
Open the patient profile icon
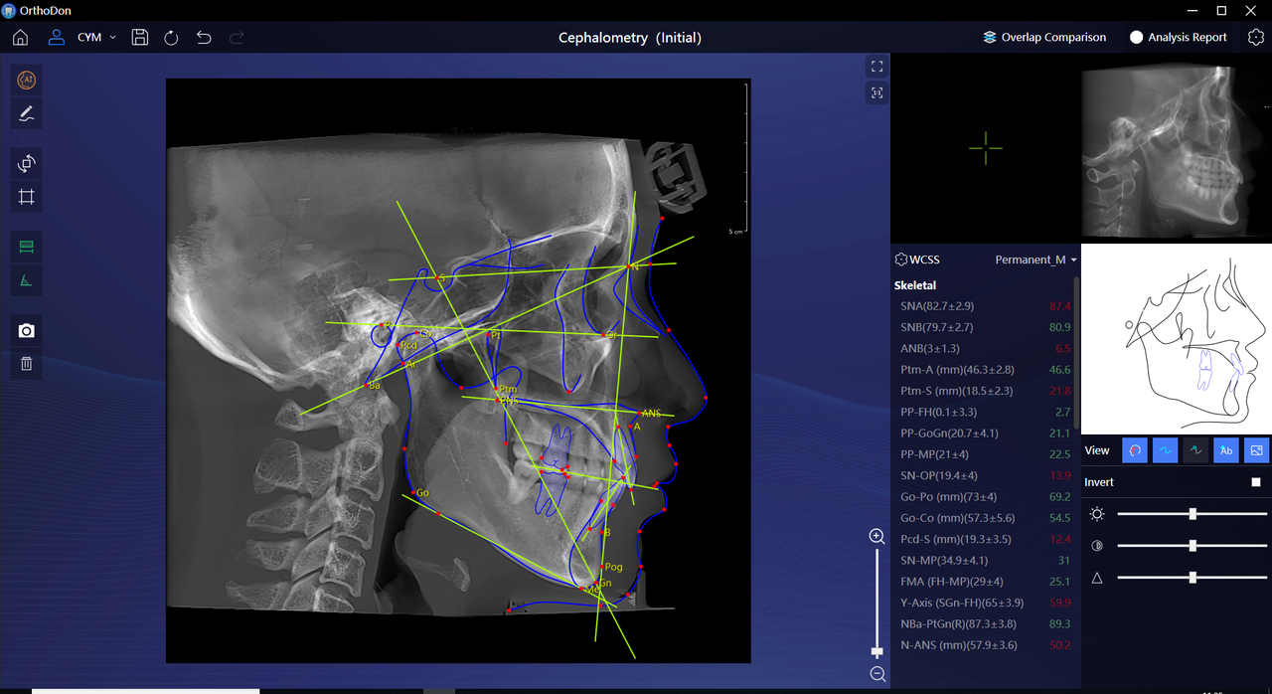point(57,38)
